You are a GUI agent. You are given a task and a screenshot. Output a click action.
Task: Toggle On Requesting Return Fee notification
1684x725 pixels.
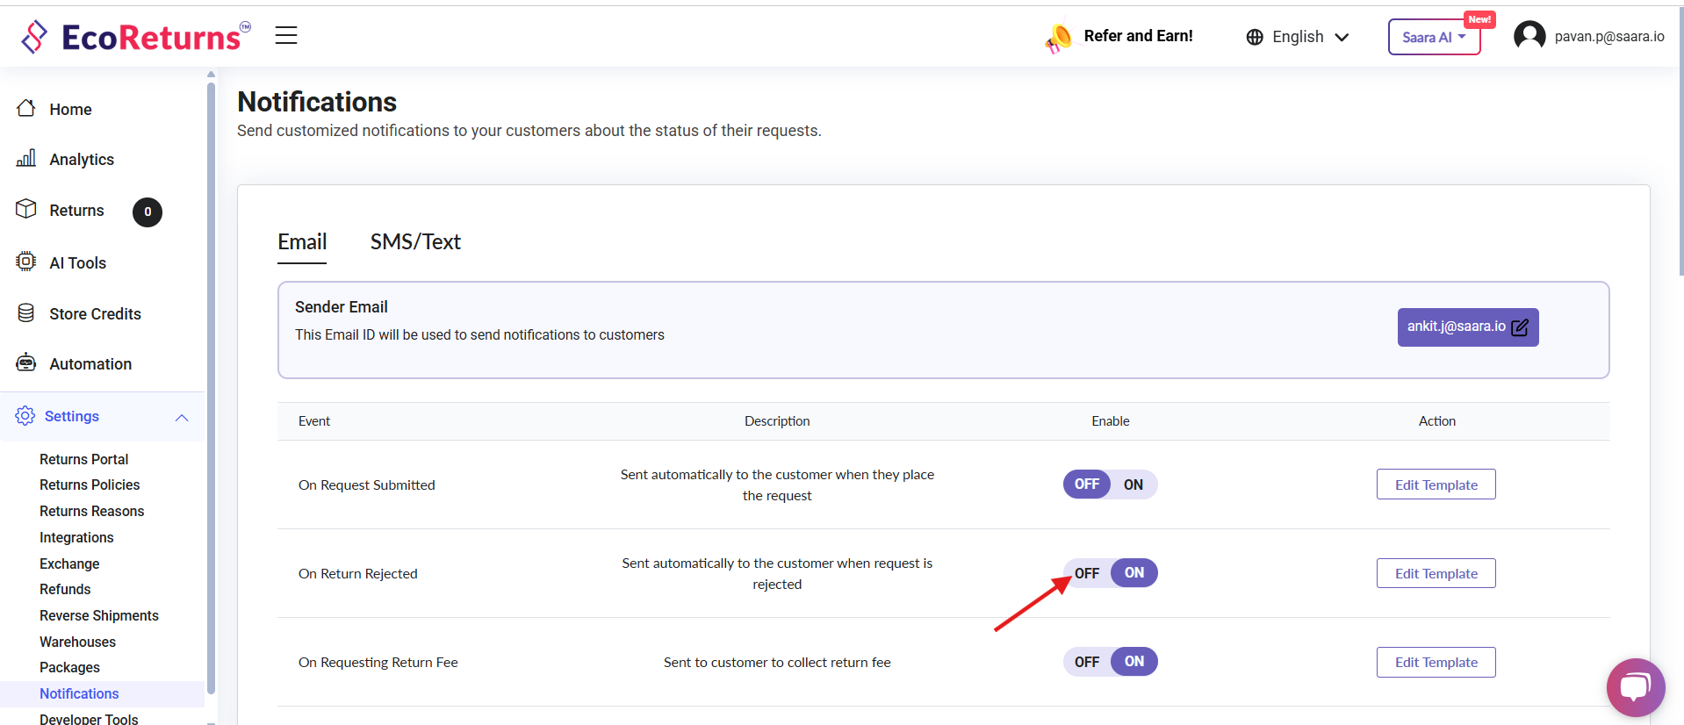[1110, 662]
